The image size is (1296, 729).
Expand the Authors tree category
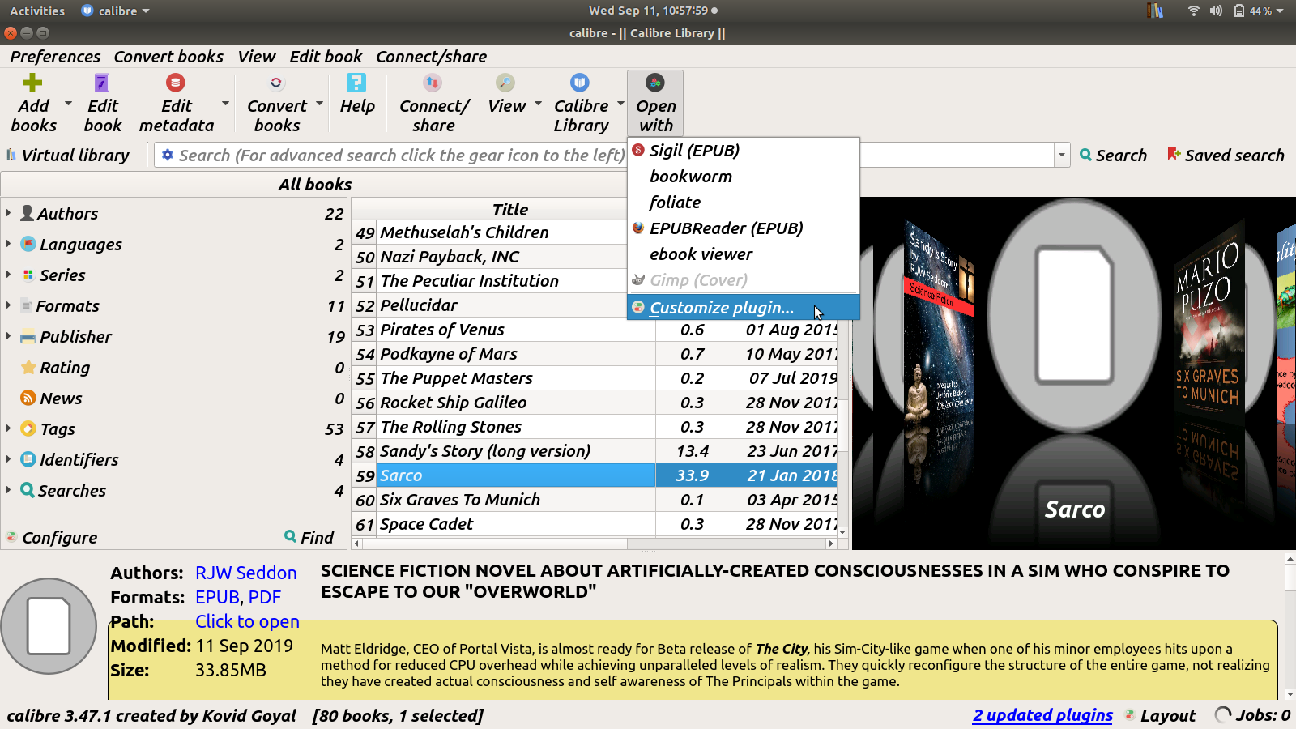click(x=8, y=213)
